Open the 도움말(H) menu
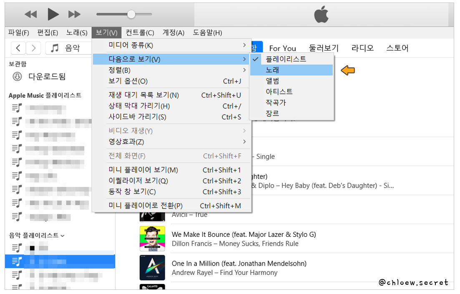 [x=207, y=33]
